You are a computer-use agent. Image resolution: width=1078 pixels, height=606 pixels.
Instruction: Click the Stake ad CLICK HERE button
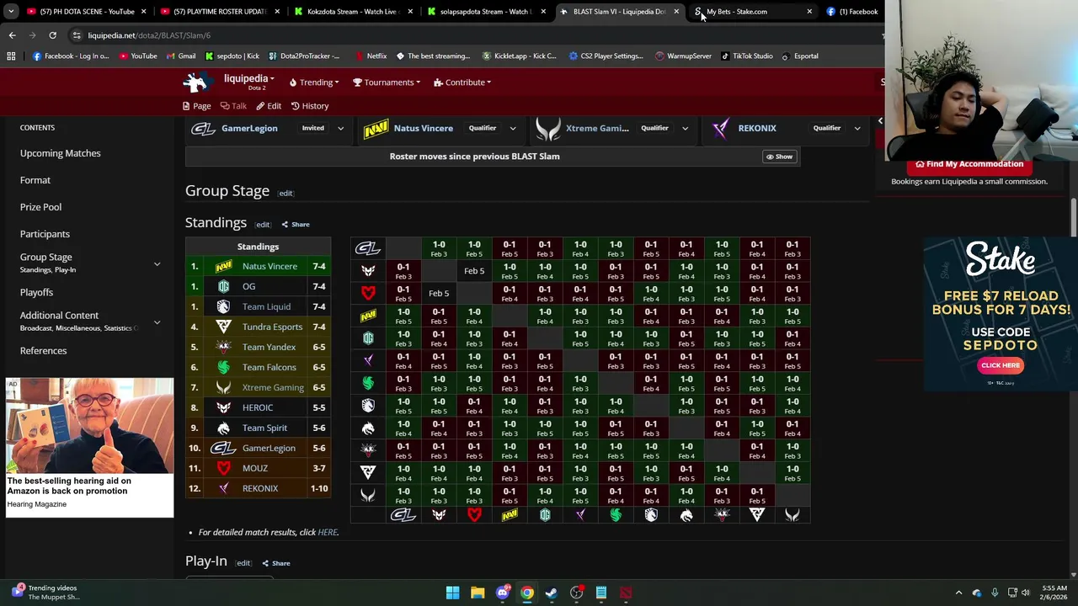[x=1001, y=365]
